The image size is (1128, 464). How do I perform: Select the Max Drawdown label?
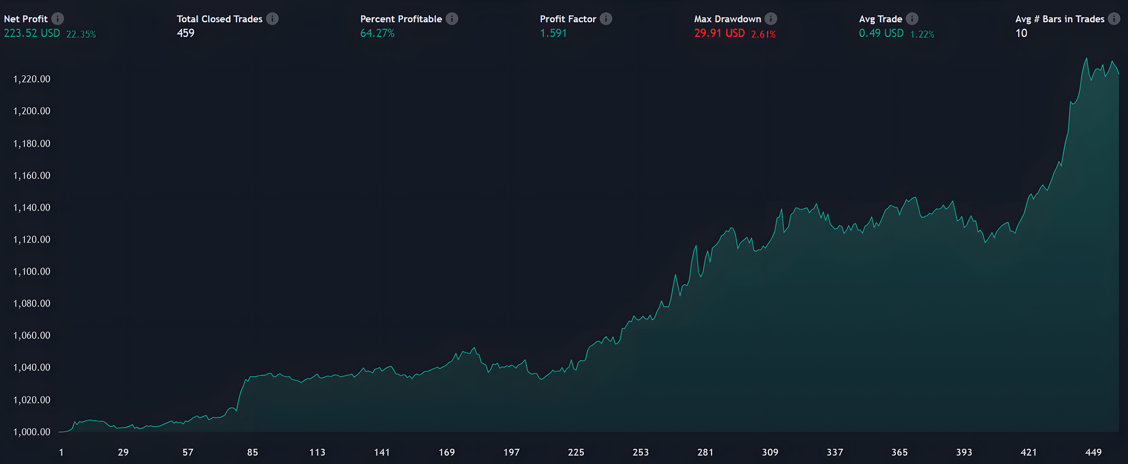tap(728, 19)
